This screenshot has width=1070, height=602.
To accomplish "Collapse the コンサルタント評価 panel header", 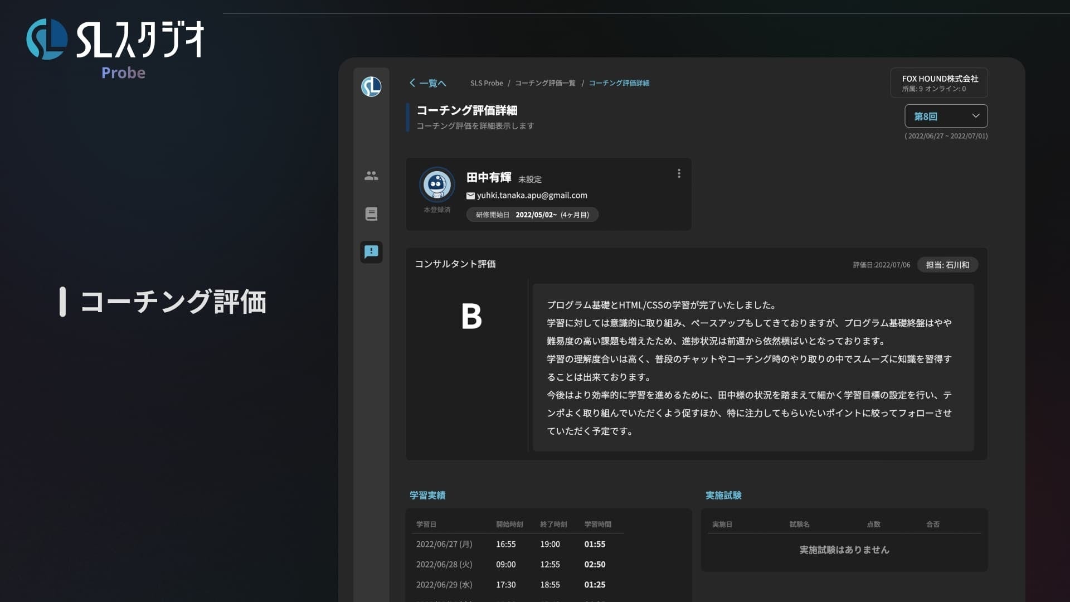I will click(x=456, y=264).
